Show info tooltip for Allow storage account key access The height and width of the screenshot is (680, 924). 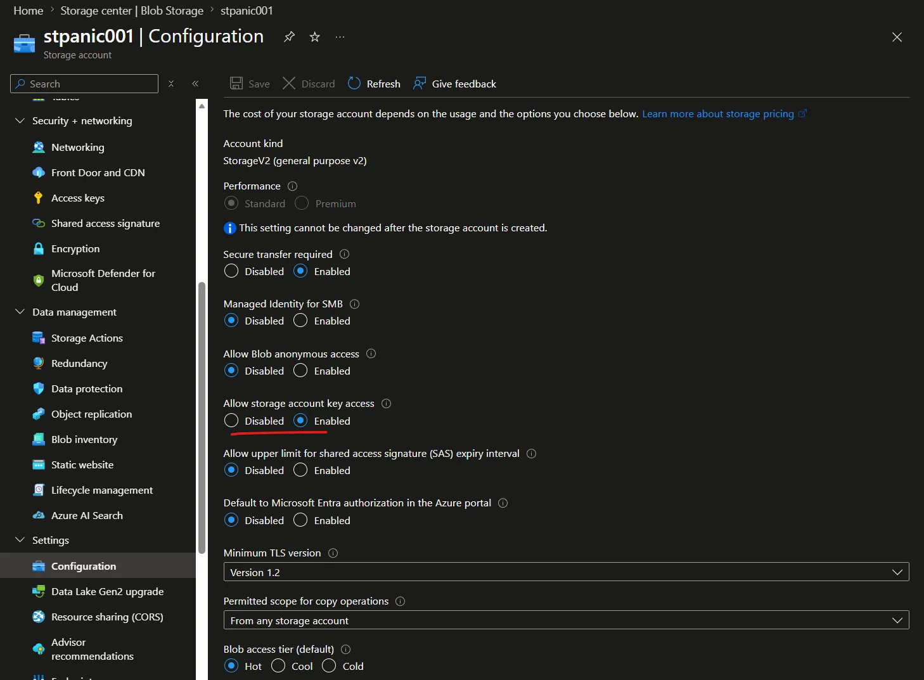386,404
